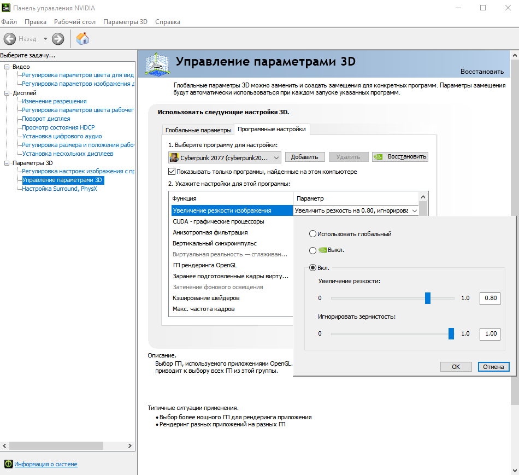Switch to Программные настройки tab

pyautogui.click(x=272, y=129)
